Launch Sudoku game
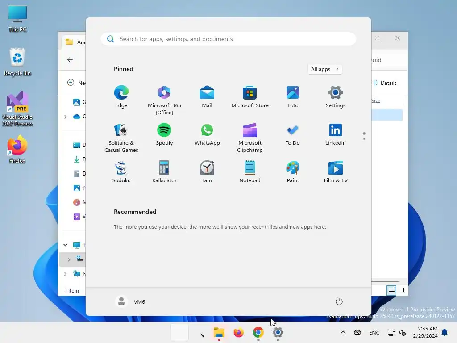The image size is (457, 343). pyautogui.click(x=121, y=172)
